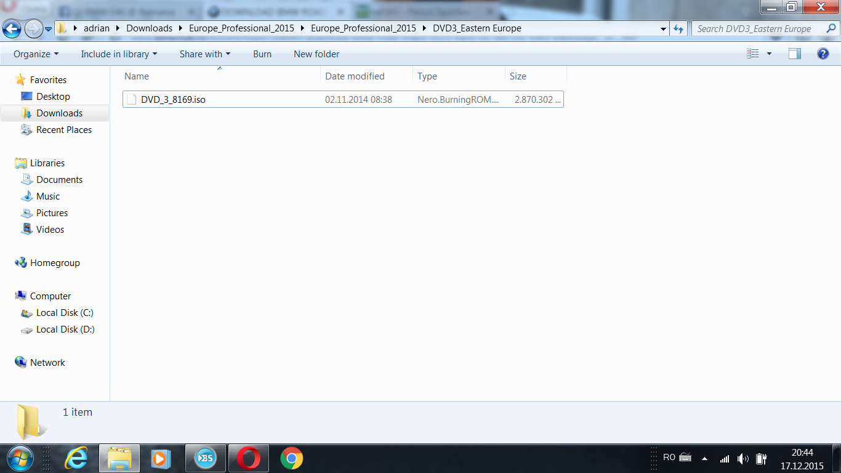
Task: Create a New folder
Action: pyautogui.click(x=316, y=54)
